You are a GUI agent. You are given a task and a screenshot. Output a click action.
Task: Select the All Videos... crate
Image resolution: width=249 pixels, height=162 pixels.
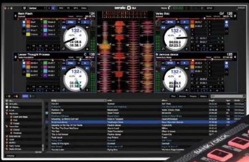(24, 107)
